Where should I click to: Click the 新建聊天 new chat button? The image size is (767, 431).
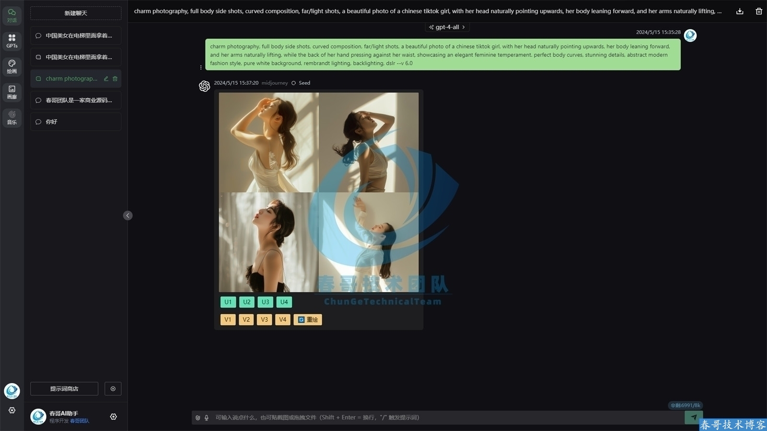pos(76,13)
